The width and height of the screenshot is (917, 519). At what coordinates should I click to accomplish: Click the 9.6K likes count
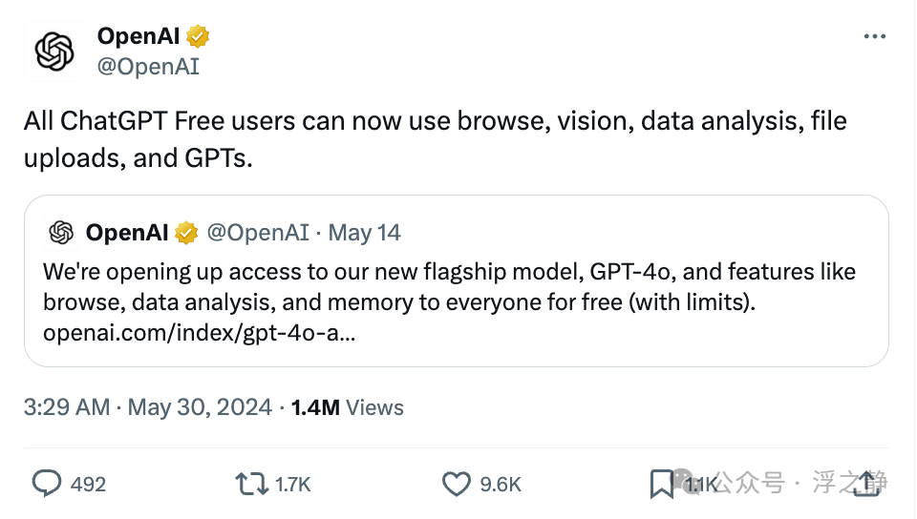point(501,484)
